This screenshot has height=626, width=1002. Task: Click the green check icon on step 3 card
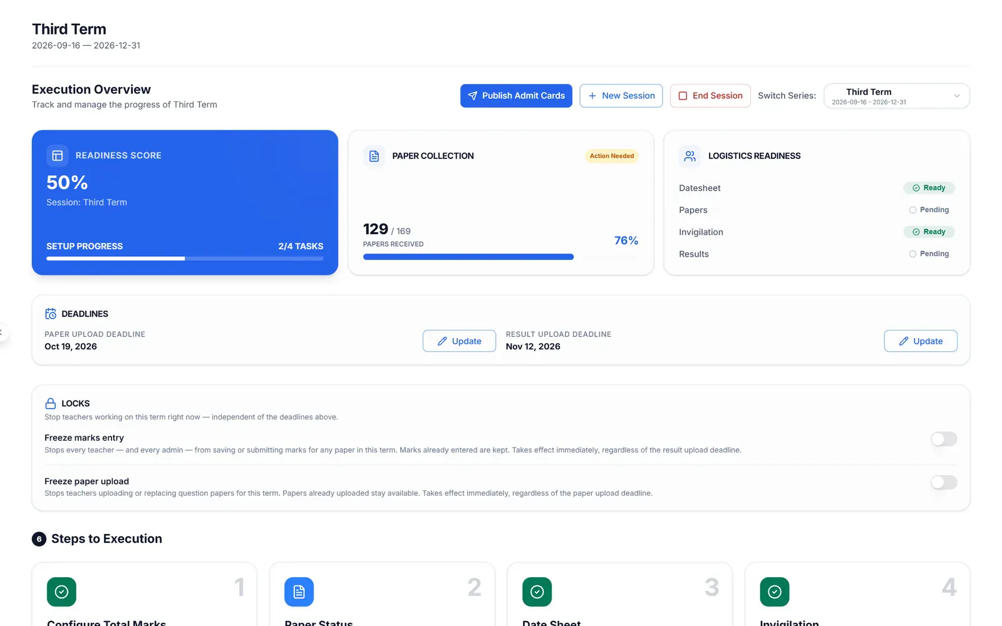tap(537, 592)
